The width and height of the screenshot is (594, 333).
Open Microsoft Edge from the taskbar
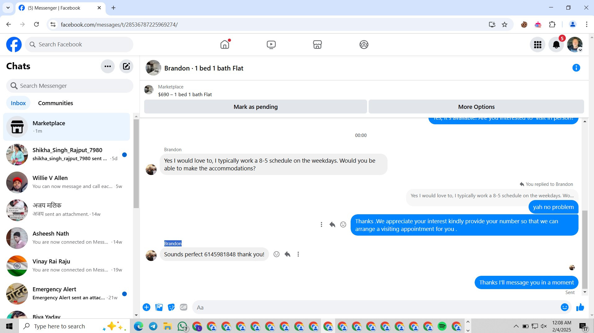[x=138, y=326]
